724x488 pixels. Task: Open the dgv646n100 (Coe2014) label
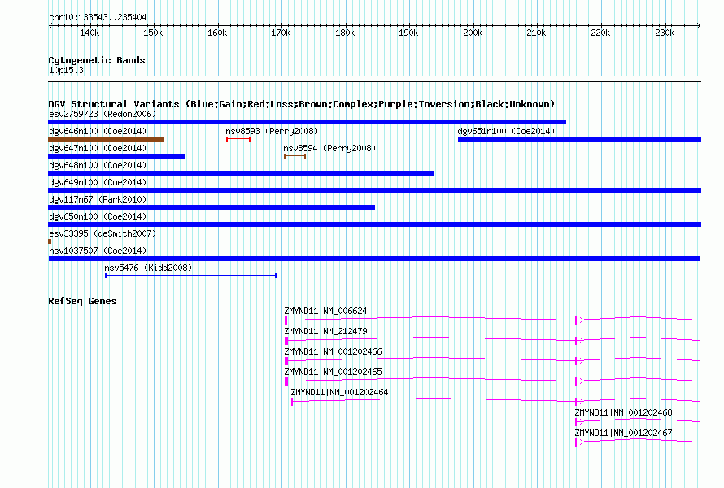click(98, 131)
